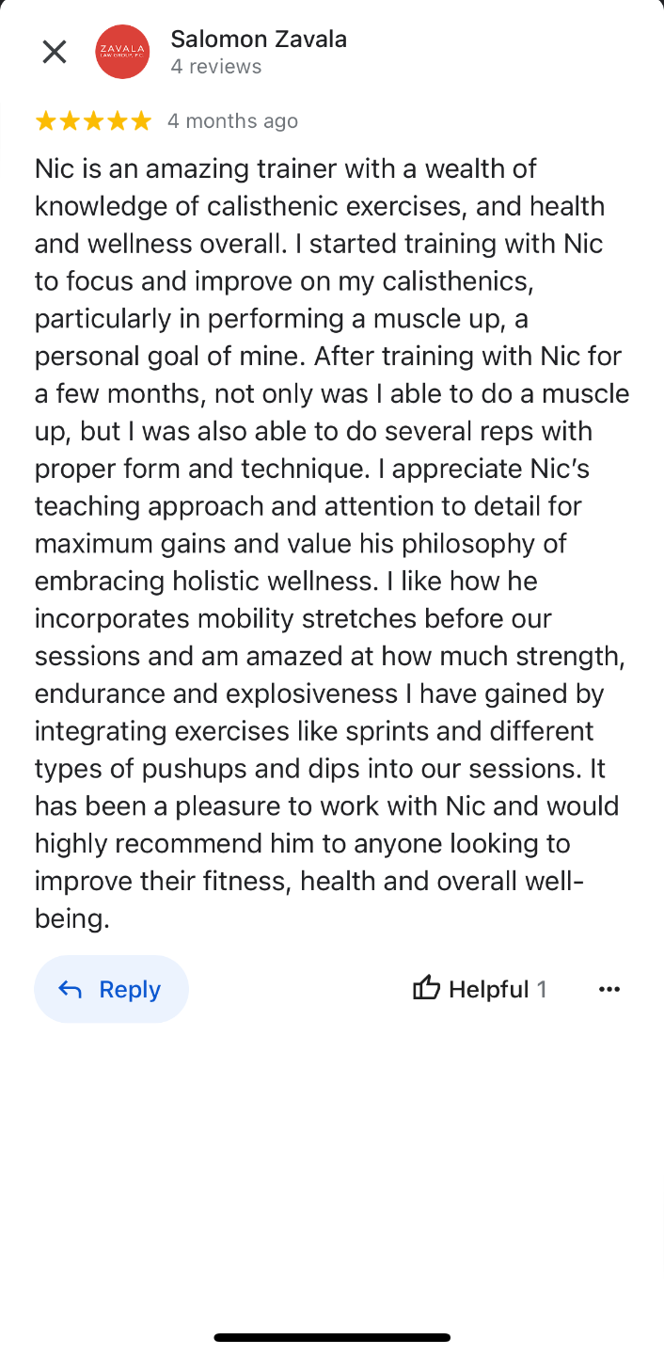Click the Helpful count number 1
Screen dimensions: 664x1355
coord(542,989)
